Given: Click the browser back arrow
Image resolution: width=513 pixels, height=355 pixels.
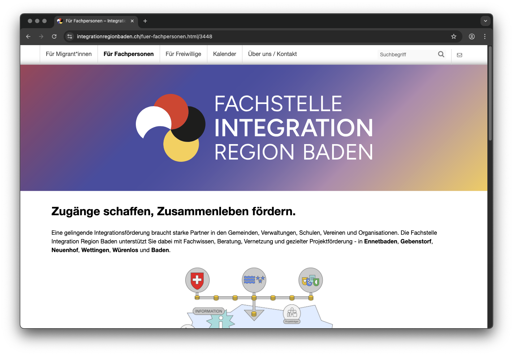Looking at the screenshot, I should click(x=28, y=36).
